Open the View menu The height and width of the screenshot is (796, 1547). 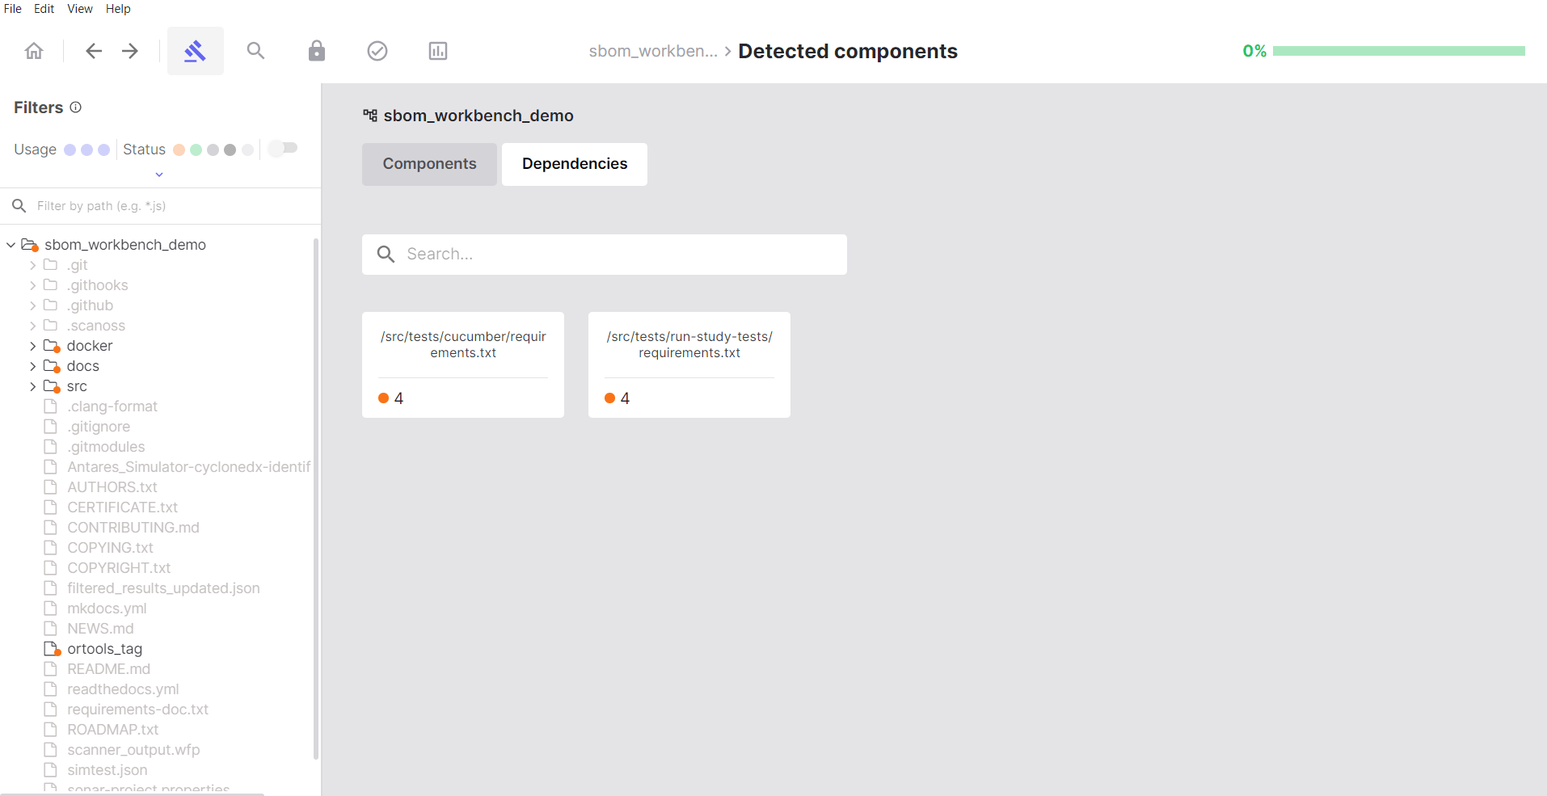pos(80,9)
